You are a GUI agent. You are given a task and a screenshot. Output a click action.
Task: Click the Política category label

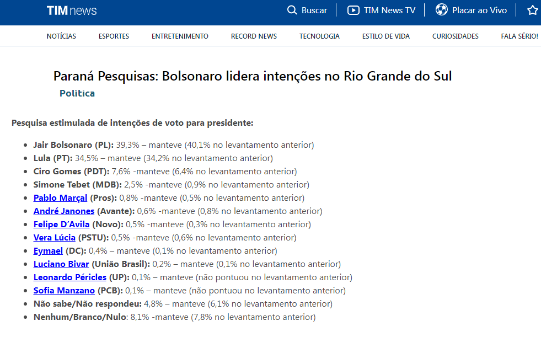(77, 93)
